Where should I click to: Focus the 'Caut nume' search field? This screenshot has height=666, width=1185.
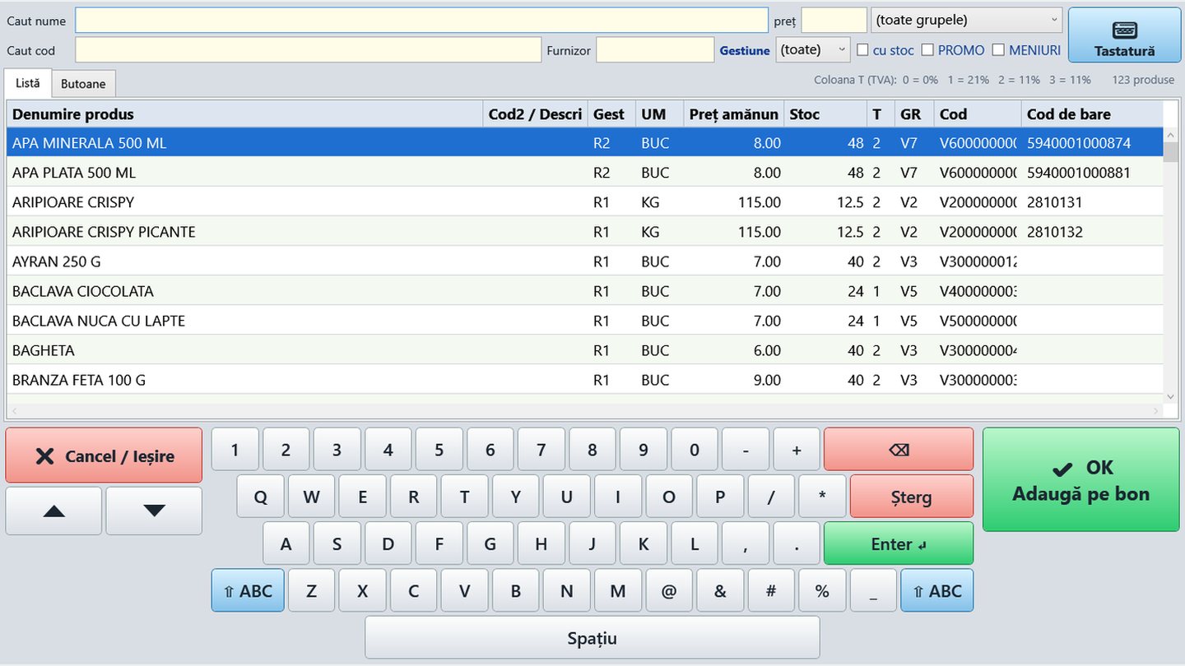pyautogui.click(x=421, y=20)
